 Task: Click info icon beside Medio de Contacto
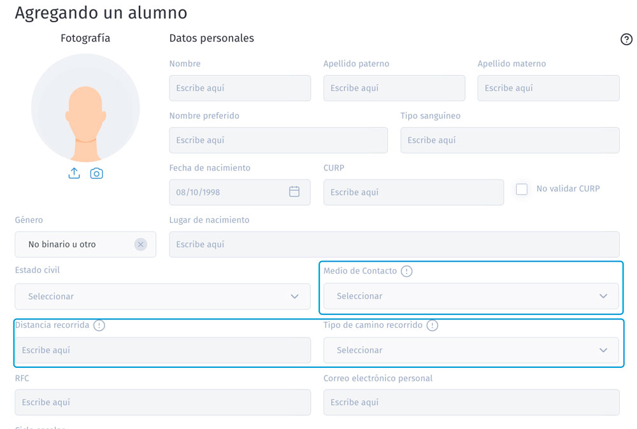pyautogui.click(x=406, y=271)
